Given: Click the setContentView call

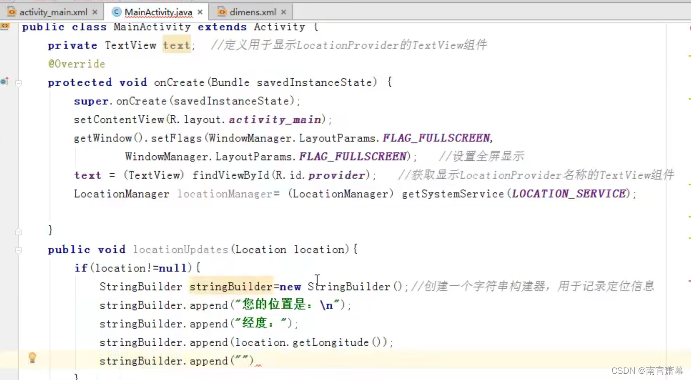Looking at the screenshot, I should [x=119, y=120].
